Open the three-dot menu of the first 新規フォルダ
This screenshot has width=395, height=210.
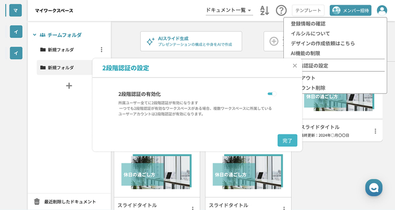coord(102,50)
